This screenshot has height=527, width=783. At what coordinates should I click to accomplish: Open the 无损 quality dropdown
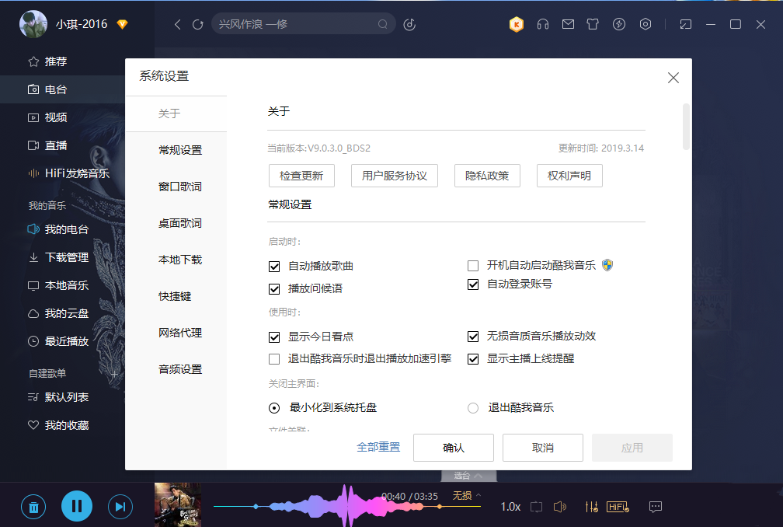coord(466,496)
